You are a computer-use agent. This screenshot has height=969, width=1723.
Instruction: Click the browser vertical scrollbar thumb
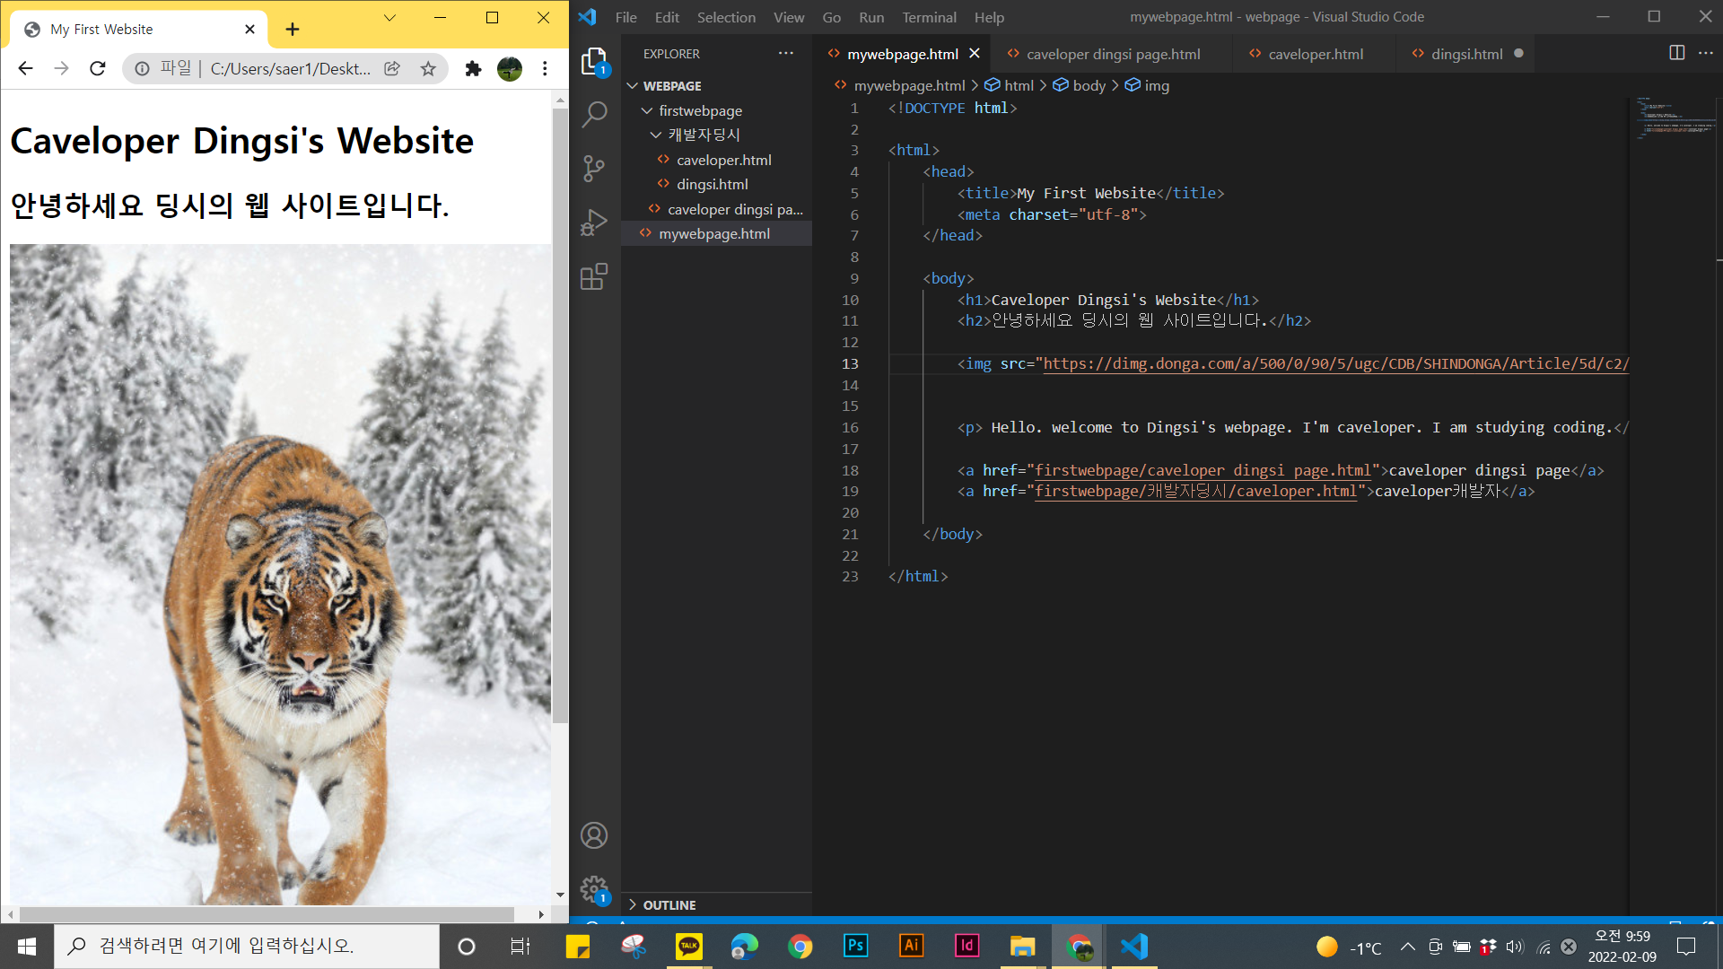point(560,413)
